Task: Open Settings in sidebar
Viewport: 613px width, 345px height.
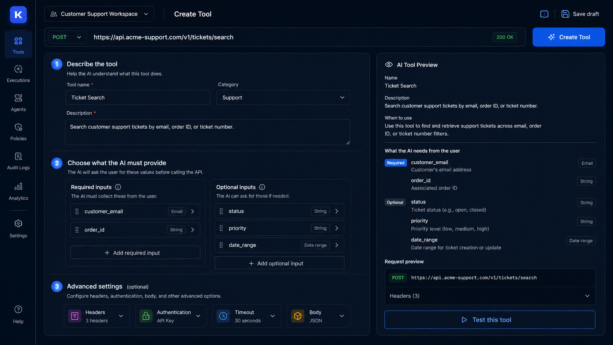Action: [x=18, y=229]
